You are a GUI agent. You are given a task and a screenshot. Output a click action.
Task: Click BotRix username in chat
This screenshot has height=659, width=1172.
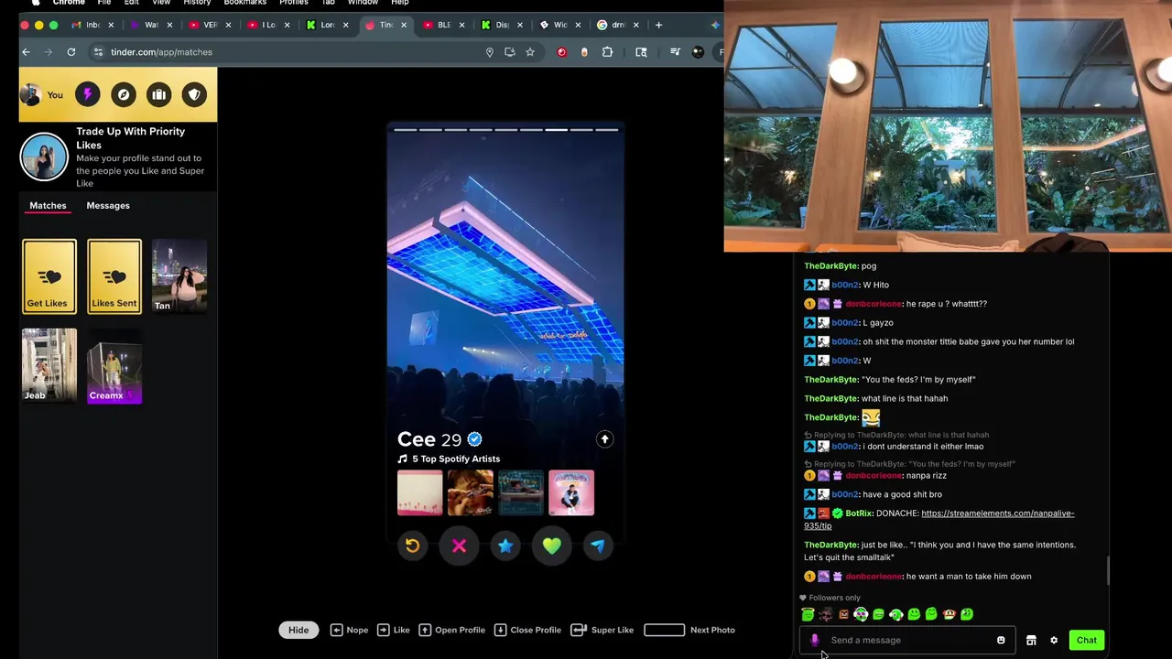pos(858,513)
